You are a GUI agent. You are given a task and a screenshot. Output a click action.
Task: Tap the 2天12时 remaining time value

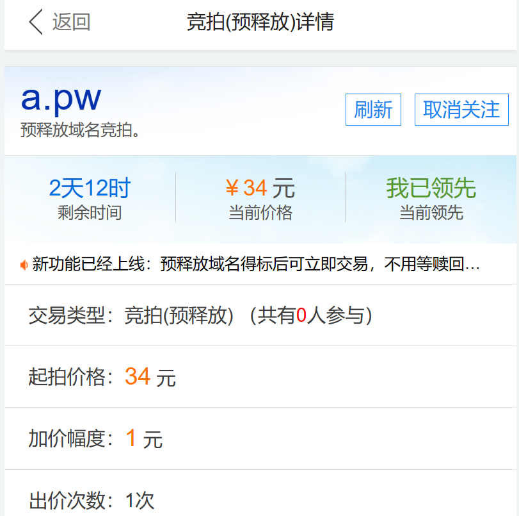[90, 188]
